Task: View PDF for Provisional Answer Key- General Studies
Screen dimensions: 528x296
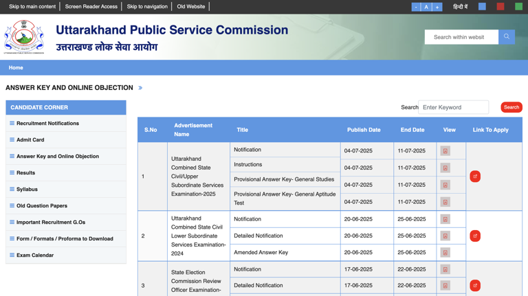Action: point(445,185)
